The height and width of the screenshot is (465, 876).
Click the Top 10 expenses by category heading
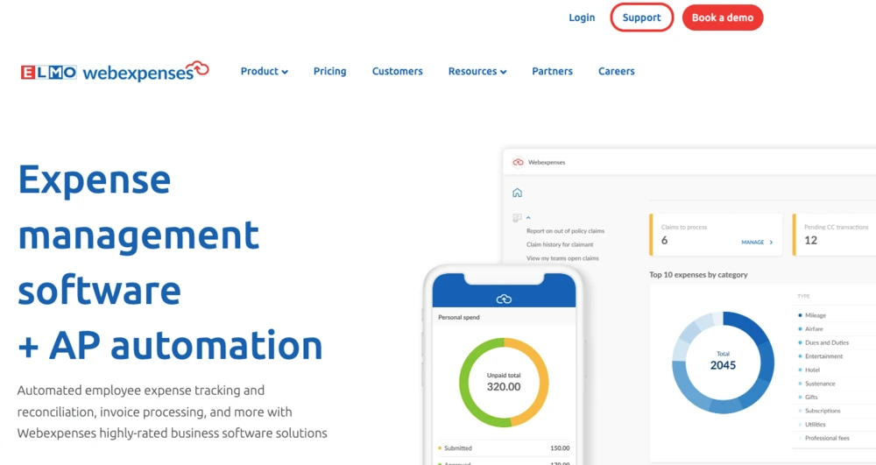[698, 275]
